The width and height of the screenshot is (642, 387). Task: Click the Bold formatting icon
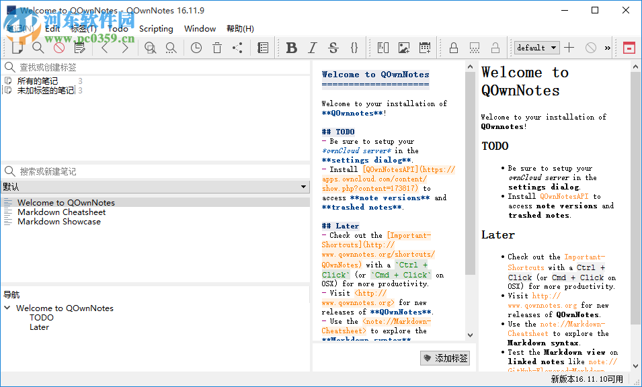pos(291,48)
